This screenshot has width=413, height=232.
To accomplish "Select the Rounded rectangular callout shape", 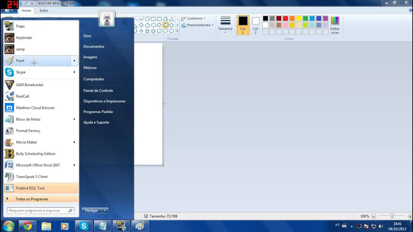I will [159, 31].
